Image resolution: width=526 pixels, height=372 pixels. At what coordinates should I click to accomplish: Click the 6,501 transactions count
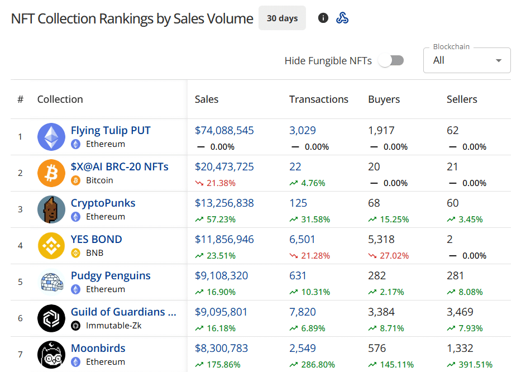[x=302, y=240]
